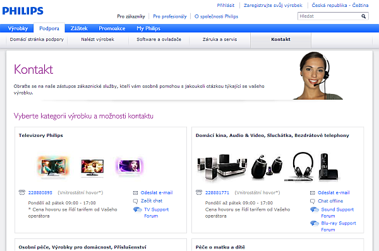Change country via Česká republika - Čeština
Image resolution: width=379 pixels, height=251 pixels.
pyautogui.click(x=340, y=5)
